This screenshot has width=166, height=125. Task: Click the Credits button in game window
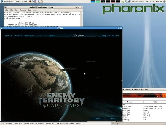(x=113, y=118)
